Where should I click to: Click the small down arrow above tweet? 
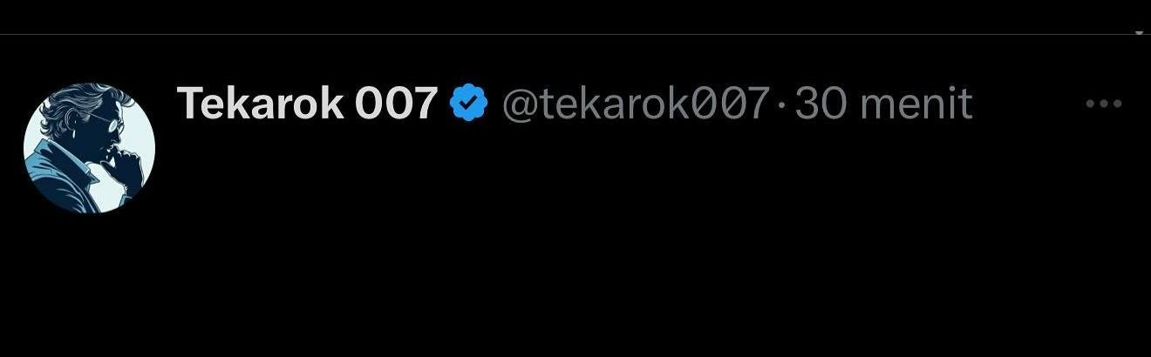pyautogui.click(x=1140, y=31)
